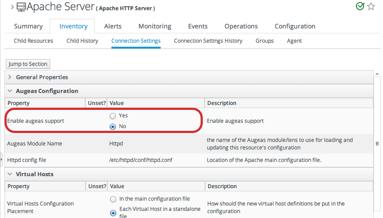Click the Jump to Section button
Viewport: 383px width, 218px height.
[28, 64]
